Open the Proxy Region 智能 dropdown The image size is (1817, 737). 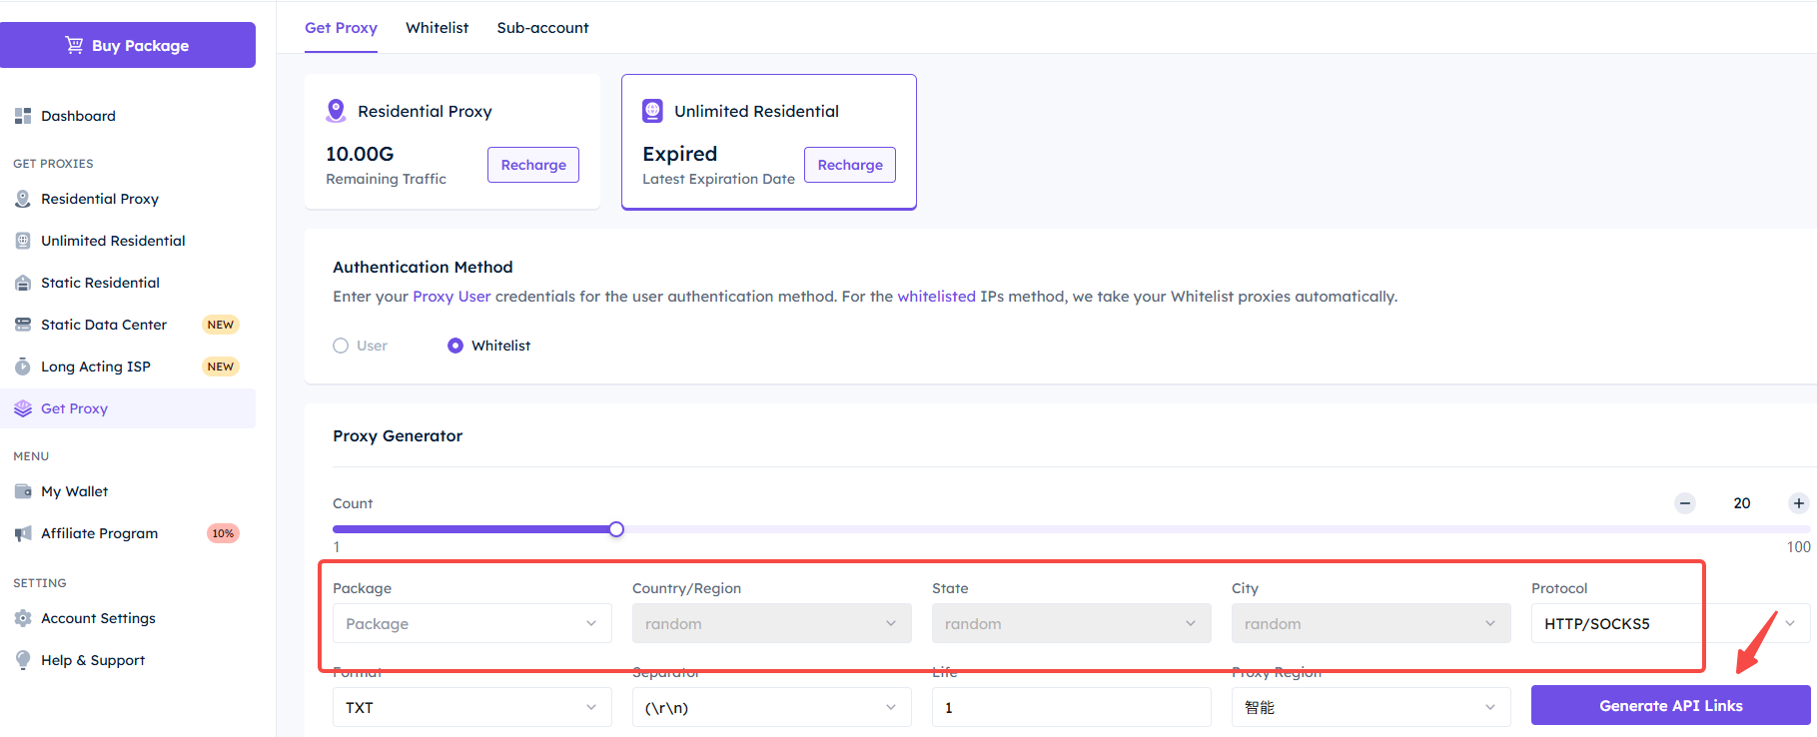[x=1371, y=707]
